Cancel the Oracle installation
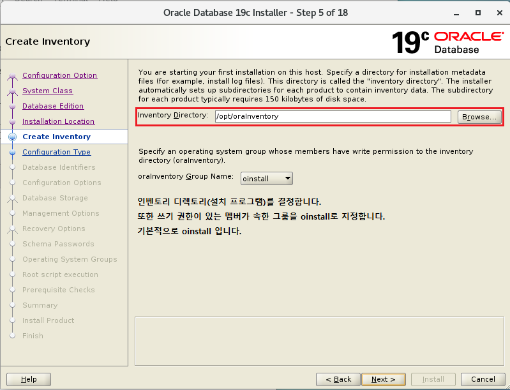Image resolution: width=510 pixels, height=390 pixels. coord(483,379)
